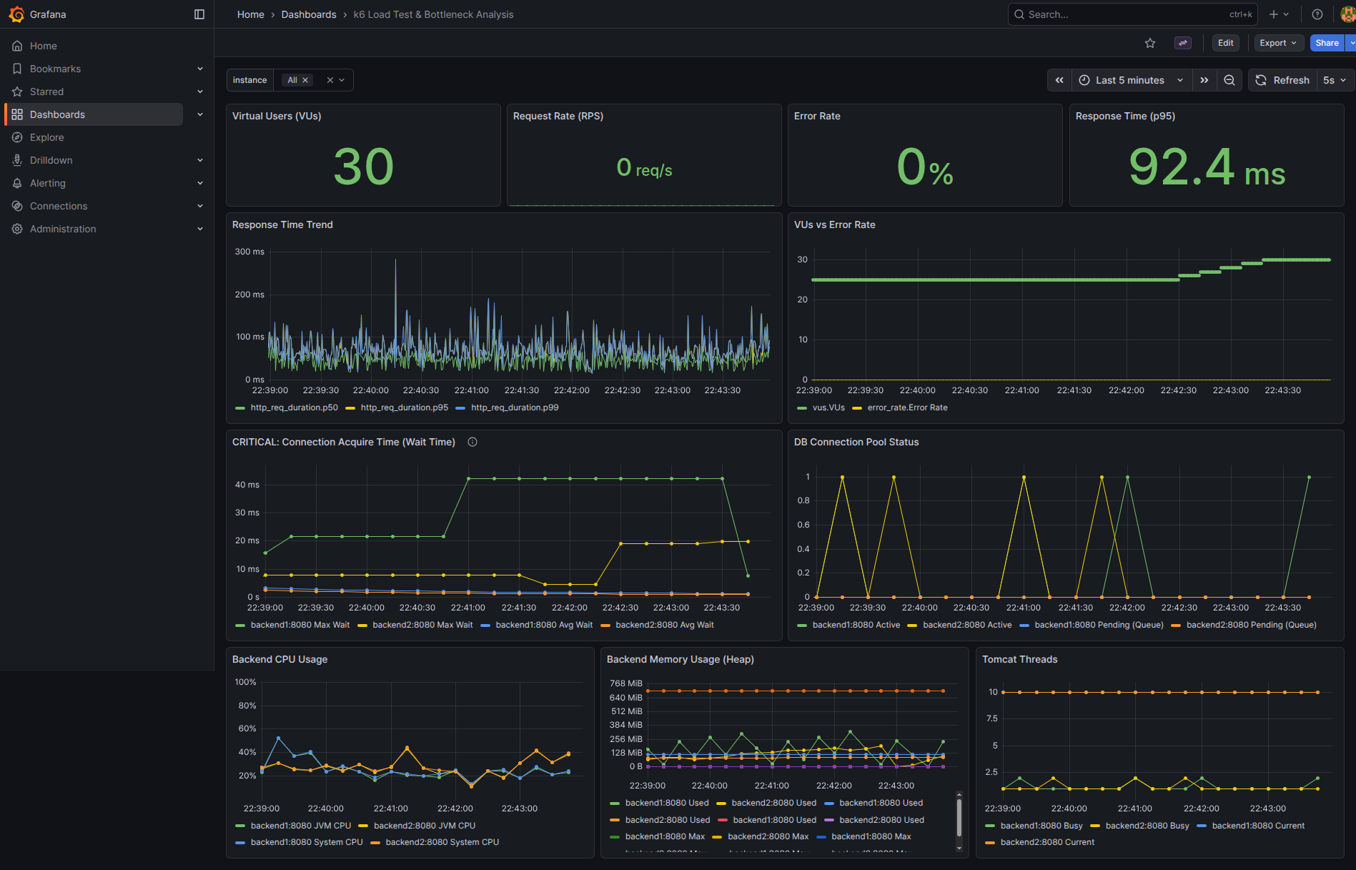Open Explore from the sidebar
Viewport: 1356px width, 870px height.
click(47, 137)
